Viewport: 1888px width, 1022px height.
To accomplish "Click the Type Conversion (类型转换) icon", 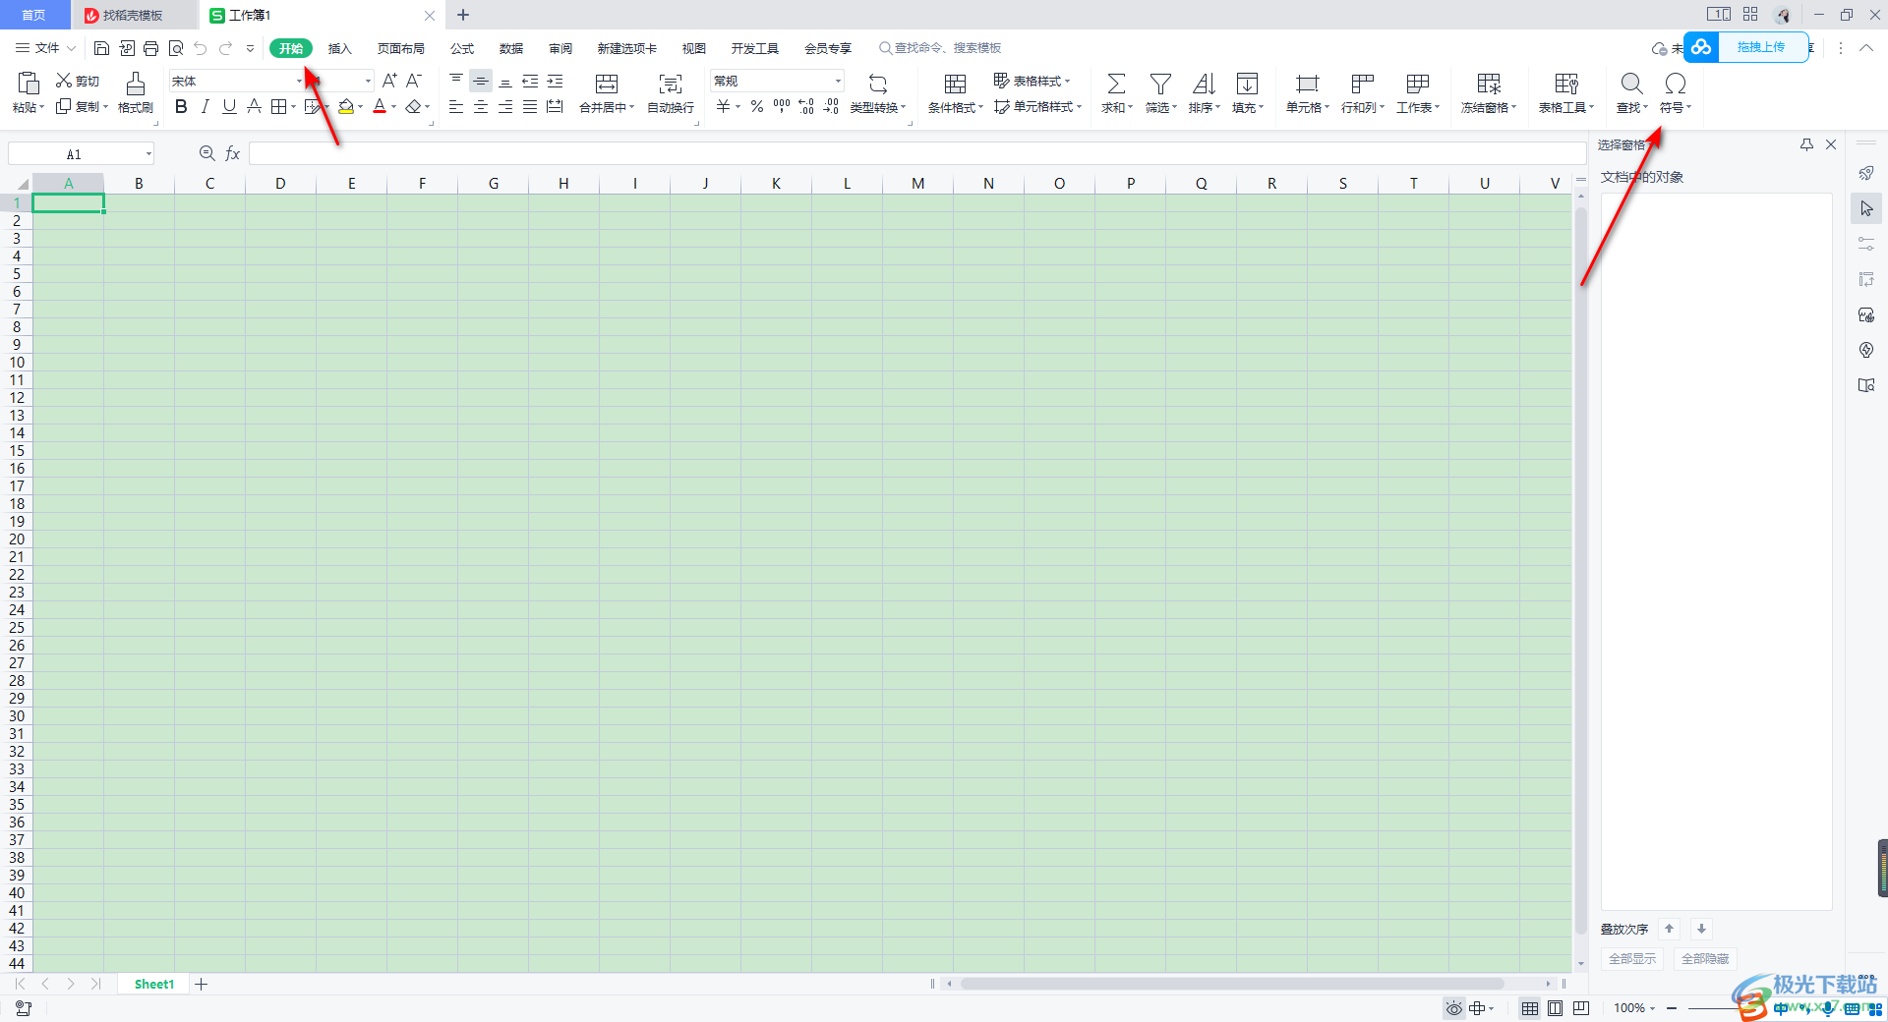I will click(878, 84).
